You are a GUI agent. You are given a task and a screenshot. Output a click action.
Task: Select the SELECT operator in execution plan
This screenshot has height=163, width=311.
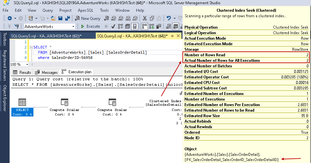pyautogui.click(x=22, y=107)
